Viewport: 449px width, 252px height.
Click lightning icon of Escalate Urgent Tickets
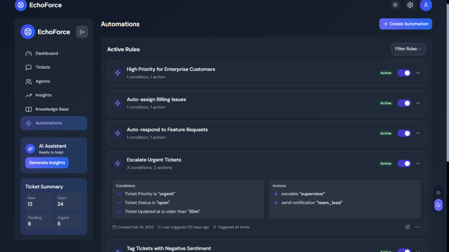click(117, 163)
